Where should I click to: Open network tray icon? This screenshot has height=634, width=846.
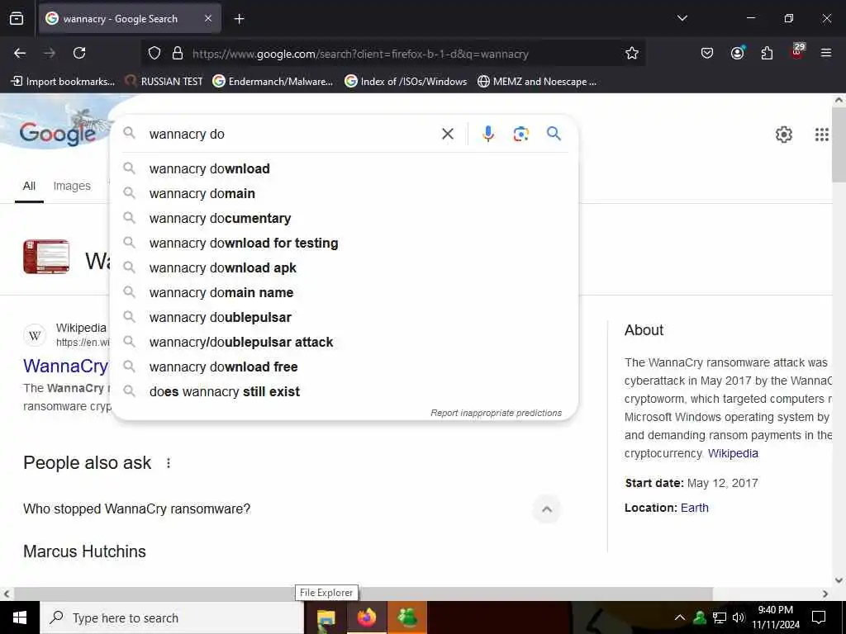[720, 617]
